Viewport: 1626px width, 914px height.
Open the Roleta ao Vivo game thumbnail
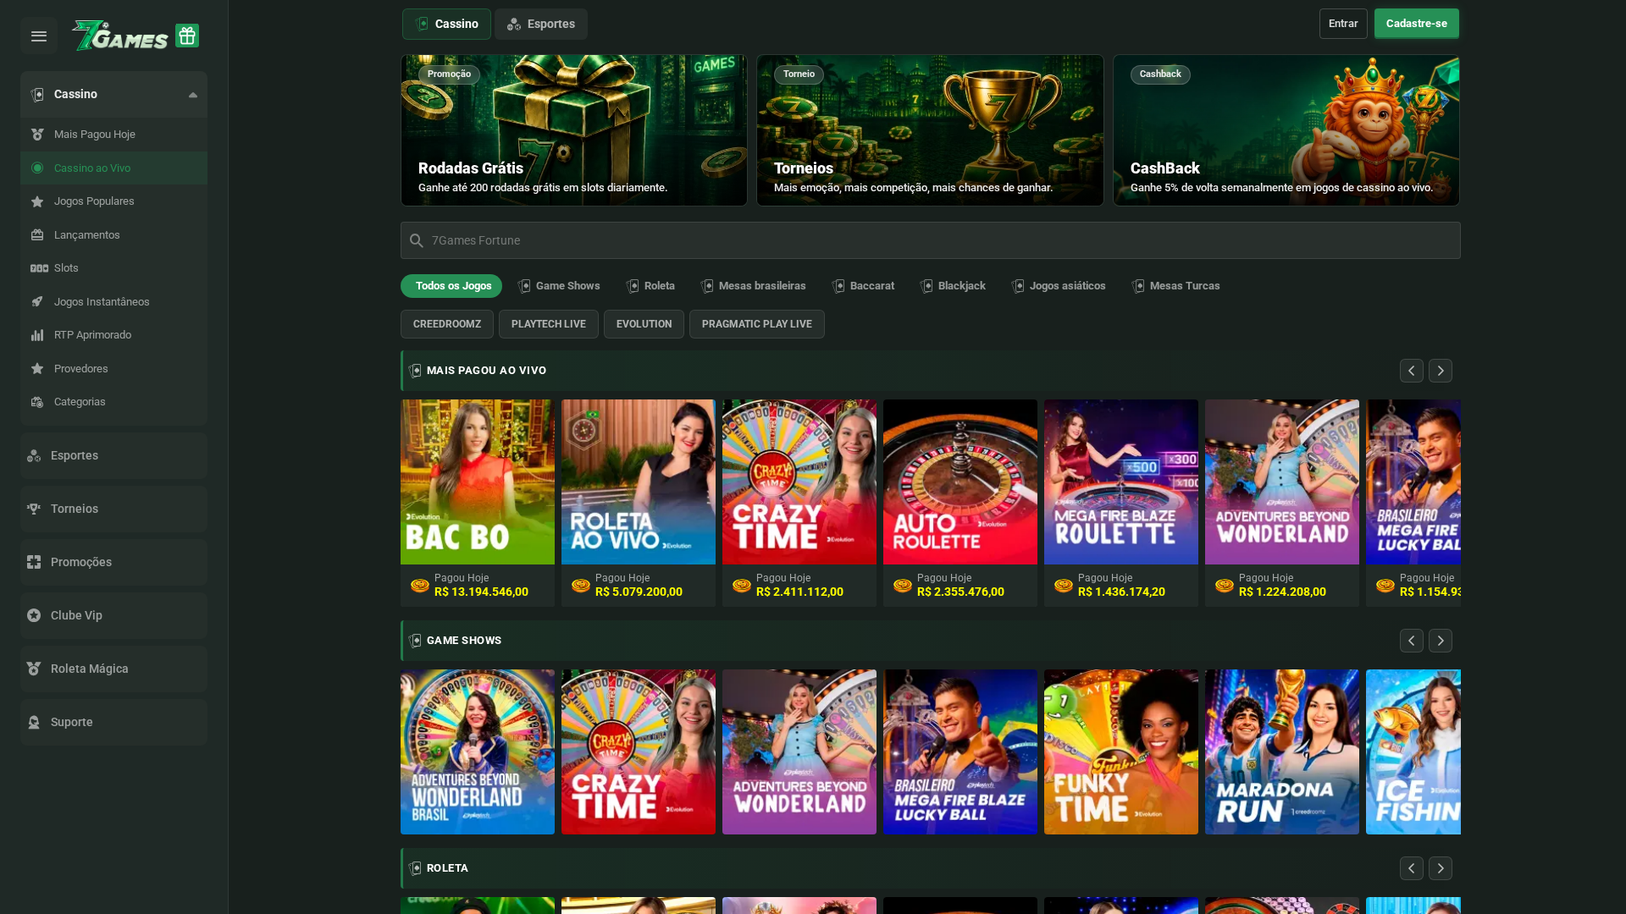[639, 482]
